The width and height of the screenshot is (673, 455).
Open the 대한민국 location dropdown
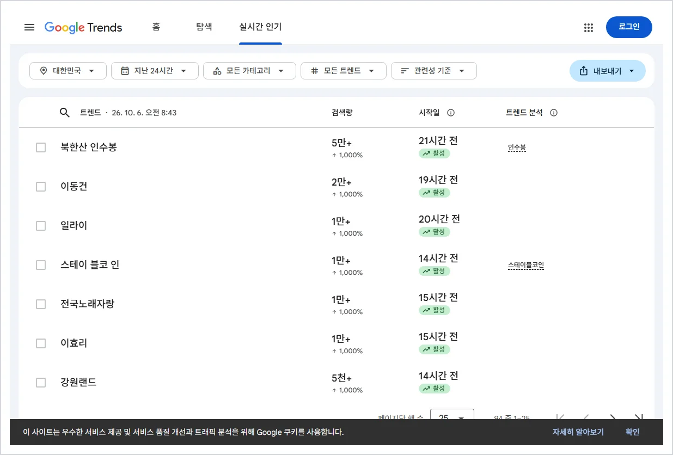68,71
